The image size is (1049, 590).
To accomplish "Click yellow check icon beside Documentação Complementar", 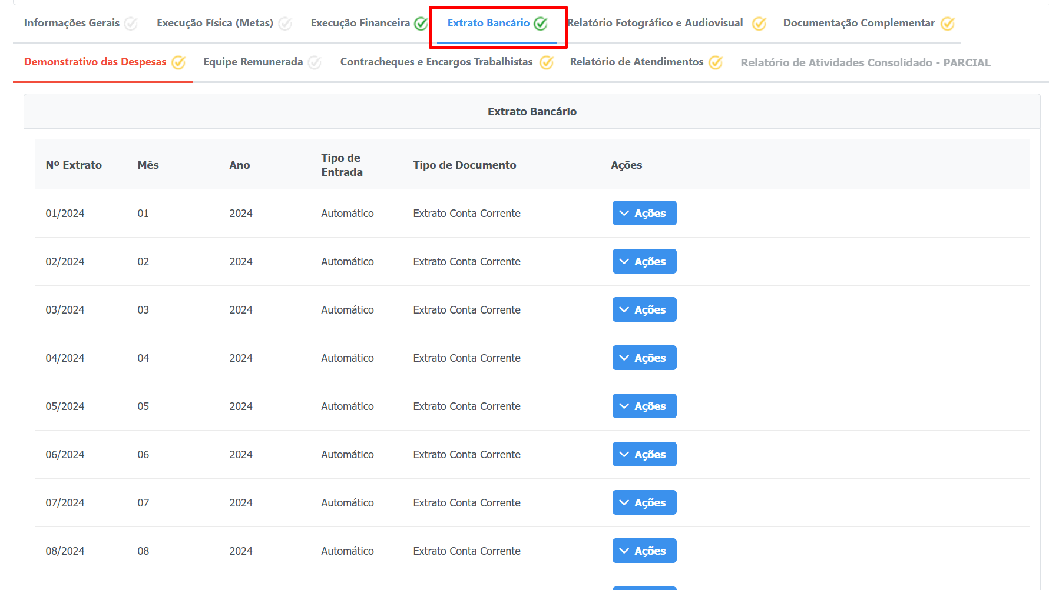I will point(948,24).
